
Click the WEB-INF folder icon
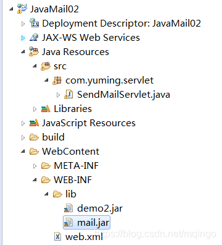pos(46,180)
